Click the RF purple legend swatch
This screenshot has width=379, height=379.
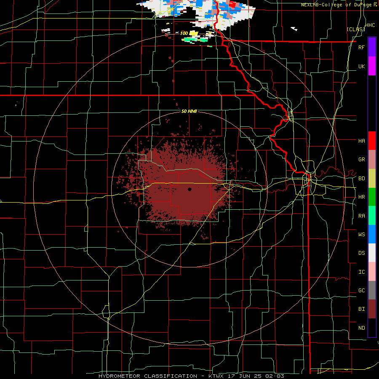tap(372, 47)
